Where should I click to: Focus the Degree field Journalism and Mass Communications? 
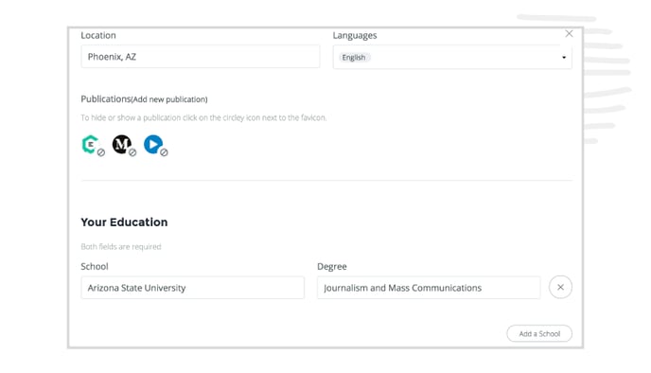pos(429,288)
